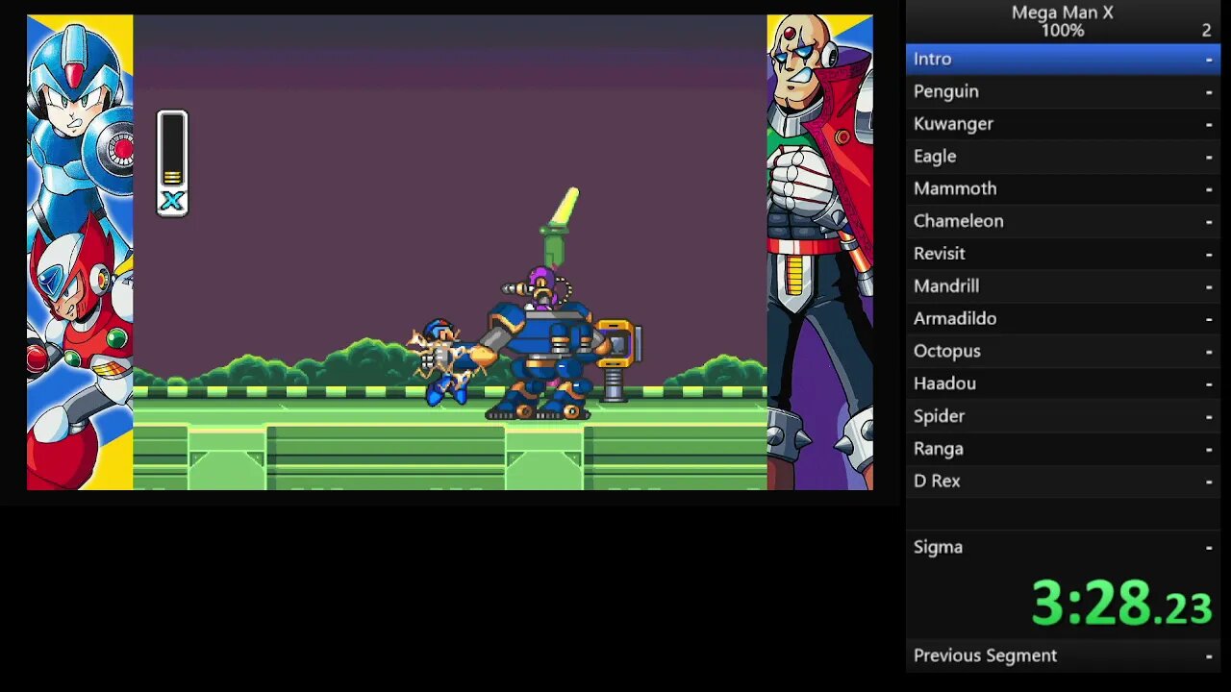Click the attempt counter 2
1231x692 pixels.
(x=1206, y=31)
